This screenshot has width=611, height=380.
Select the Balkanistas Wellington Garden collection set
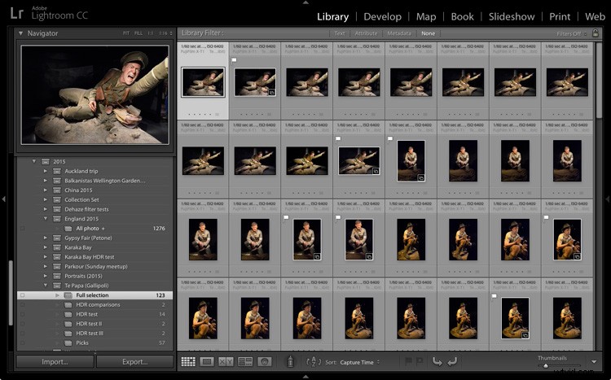pos(104,181)
